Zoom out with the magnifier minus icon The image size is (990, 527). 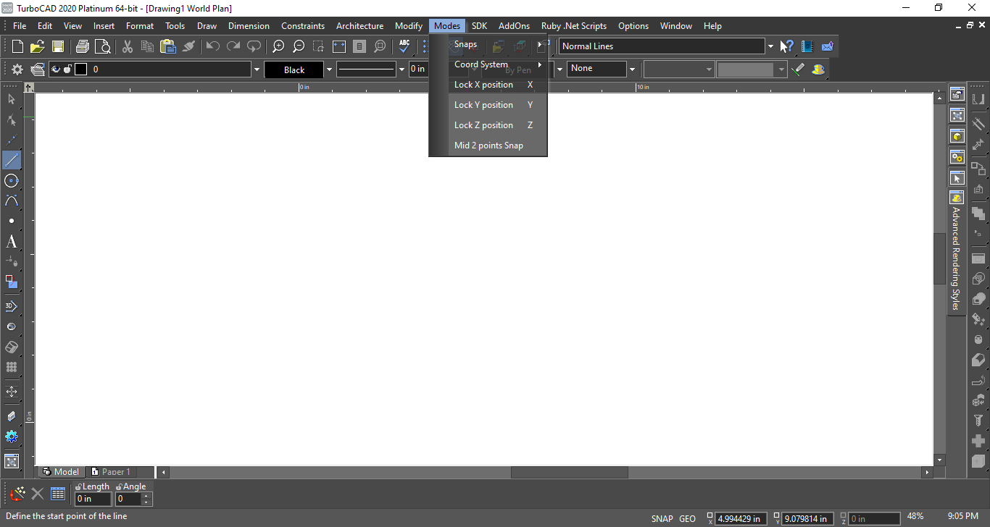pos(299,46)
